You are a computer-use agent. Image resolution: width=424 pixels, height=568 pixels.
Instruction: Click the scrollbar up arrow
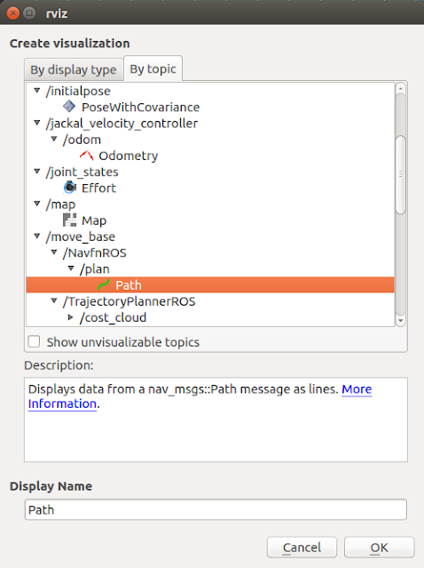tap(401, 88)
